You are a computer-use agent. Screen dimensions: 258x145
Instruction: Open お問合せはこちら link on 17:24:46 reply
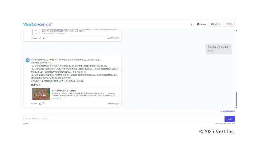point(113,38)
